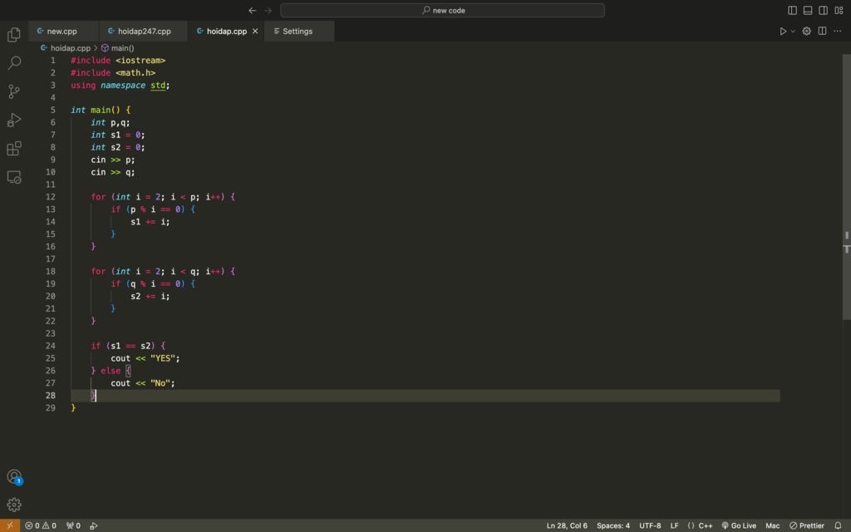The image size is (851, 532).
Task: Click on cout << "No"; line
Action: click(x=143, y=383)
